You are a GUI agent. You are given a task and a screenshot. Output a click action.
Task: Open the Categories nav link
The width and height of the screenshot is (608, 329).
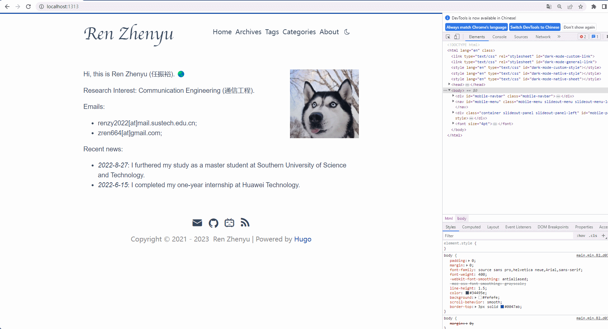[x=299, y=32]
